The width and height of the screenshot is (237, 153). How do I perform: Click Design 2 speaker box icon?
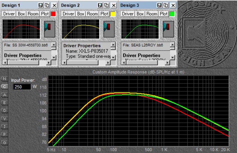(x=109, y=29)
